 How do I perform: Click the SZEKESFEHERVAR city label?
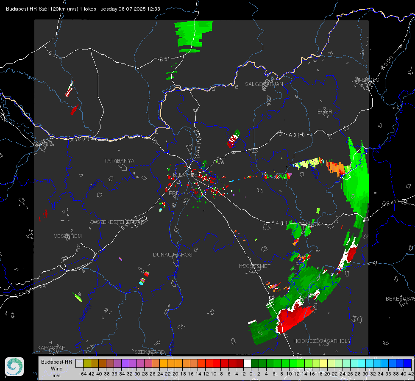tap(121, 222)
